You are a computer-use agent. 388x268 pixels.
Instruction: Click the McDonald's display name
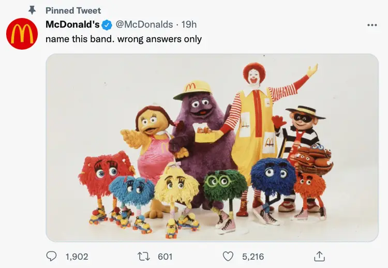pos(72,24)
